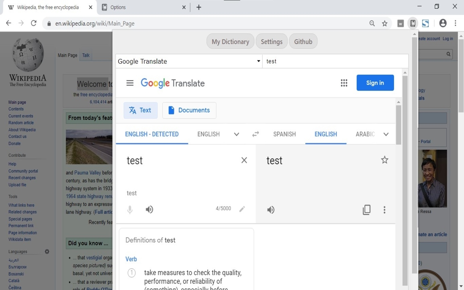Swap source and target languages
This screenshot has height=290, width=464.
coord(256,134)
